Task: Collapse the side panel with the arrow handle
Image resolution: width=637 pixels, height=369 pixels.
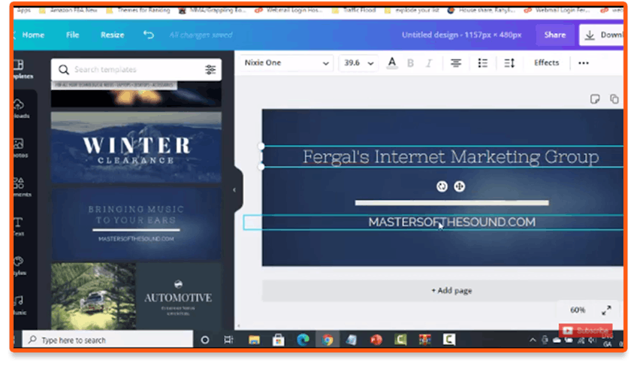Action: coord(234,190)
